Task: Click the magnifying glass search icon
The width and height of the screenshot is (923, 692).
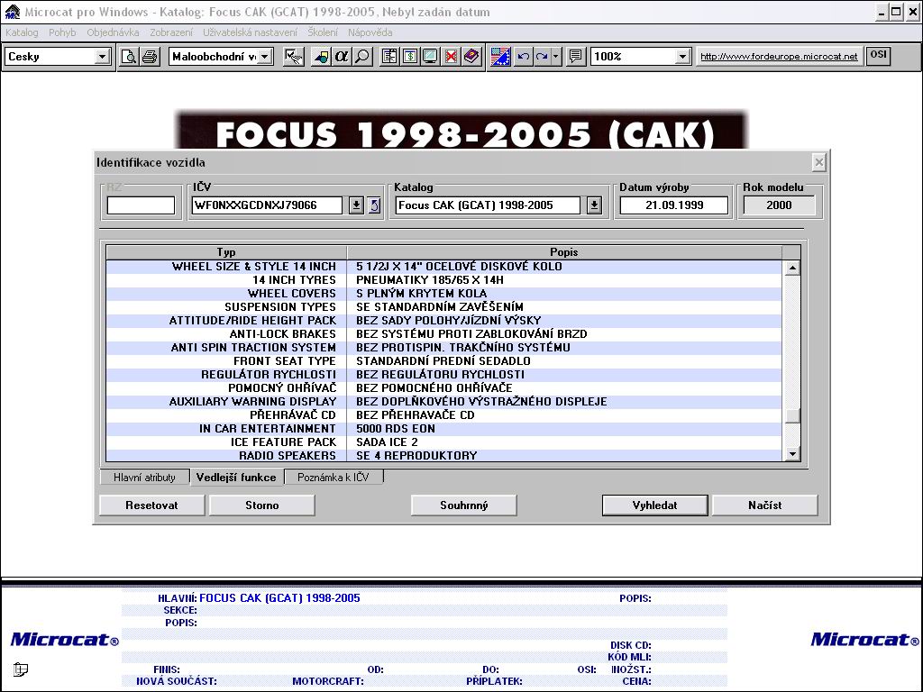Action: point(361,57)
